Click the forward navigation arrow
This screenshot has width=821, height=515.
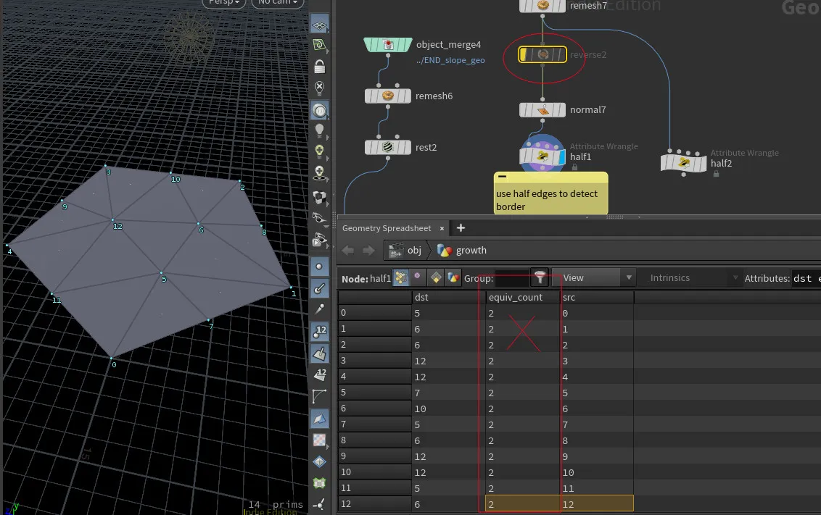368,251
